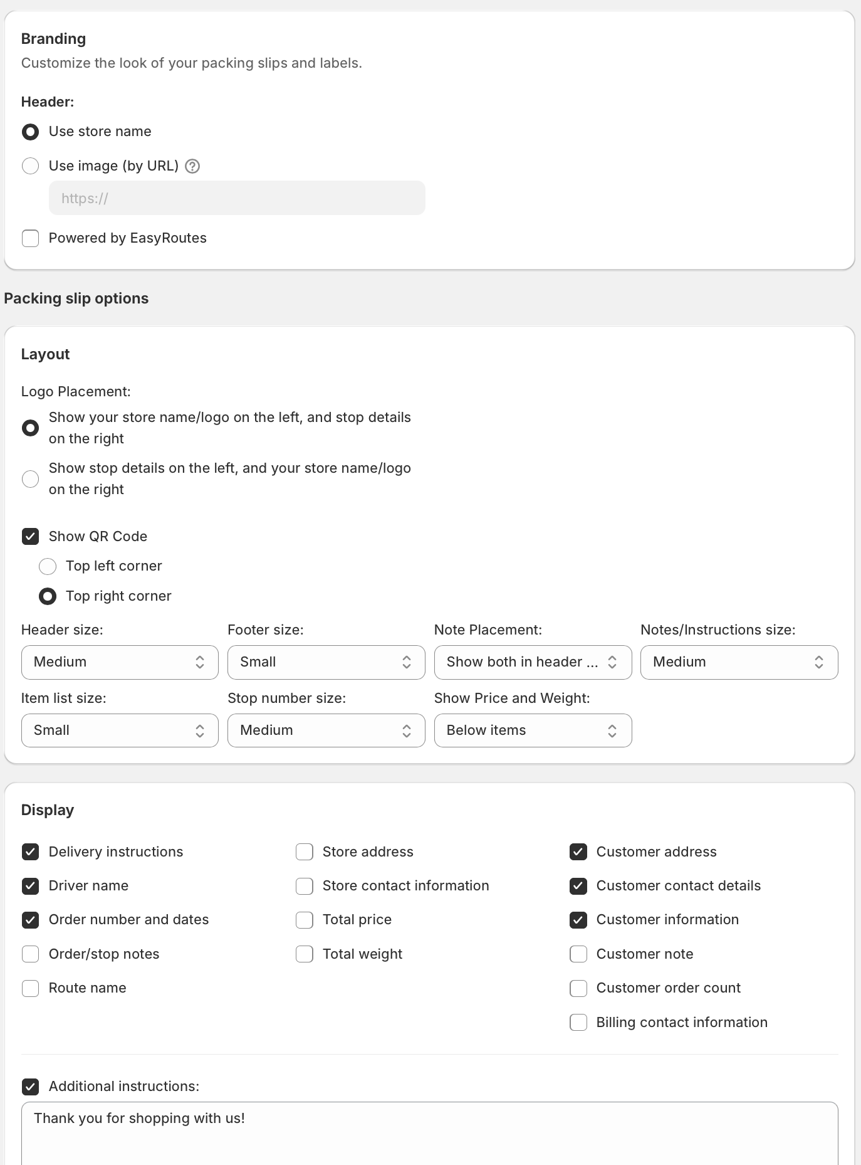The height and width of the screenshot is (1165, 861).
Task: Enable Billing contact information checkbox
Action: pos(578,1023)
